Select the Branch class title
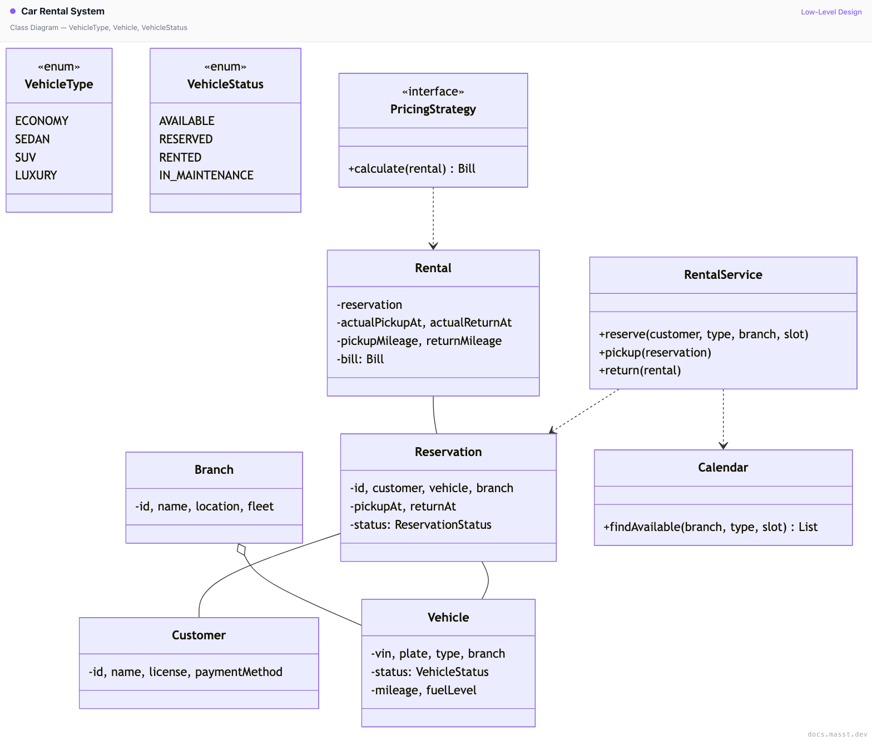Screen dimensions: 872x741 214,470
